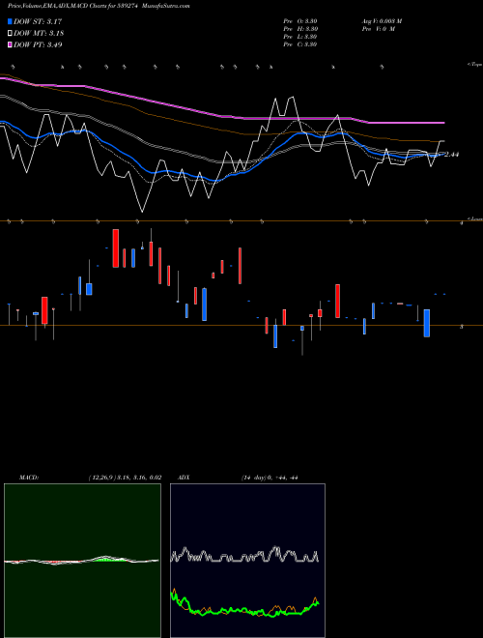Click the 'Pre C: 3.30' close value

click(300, 44)
